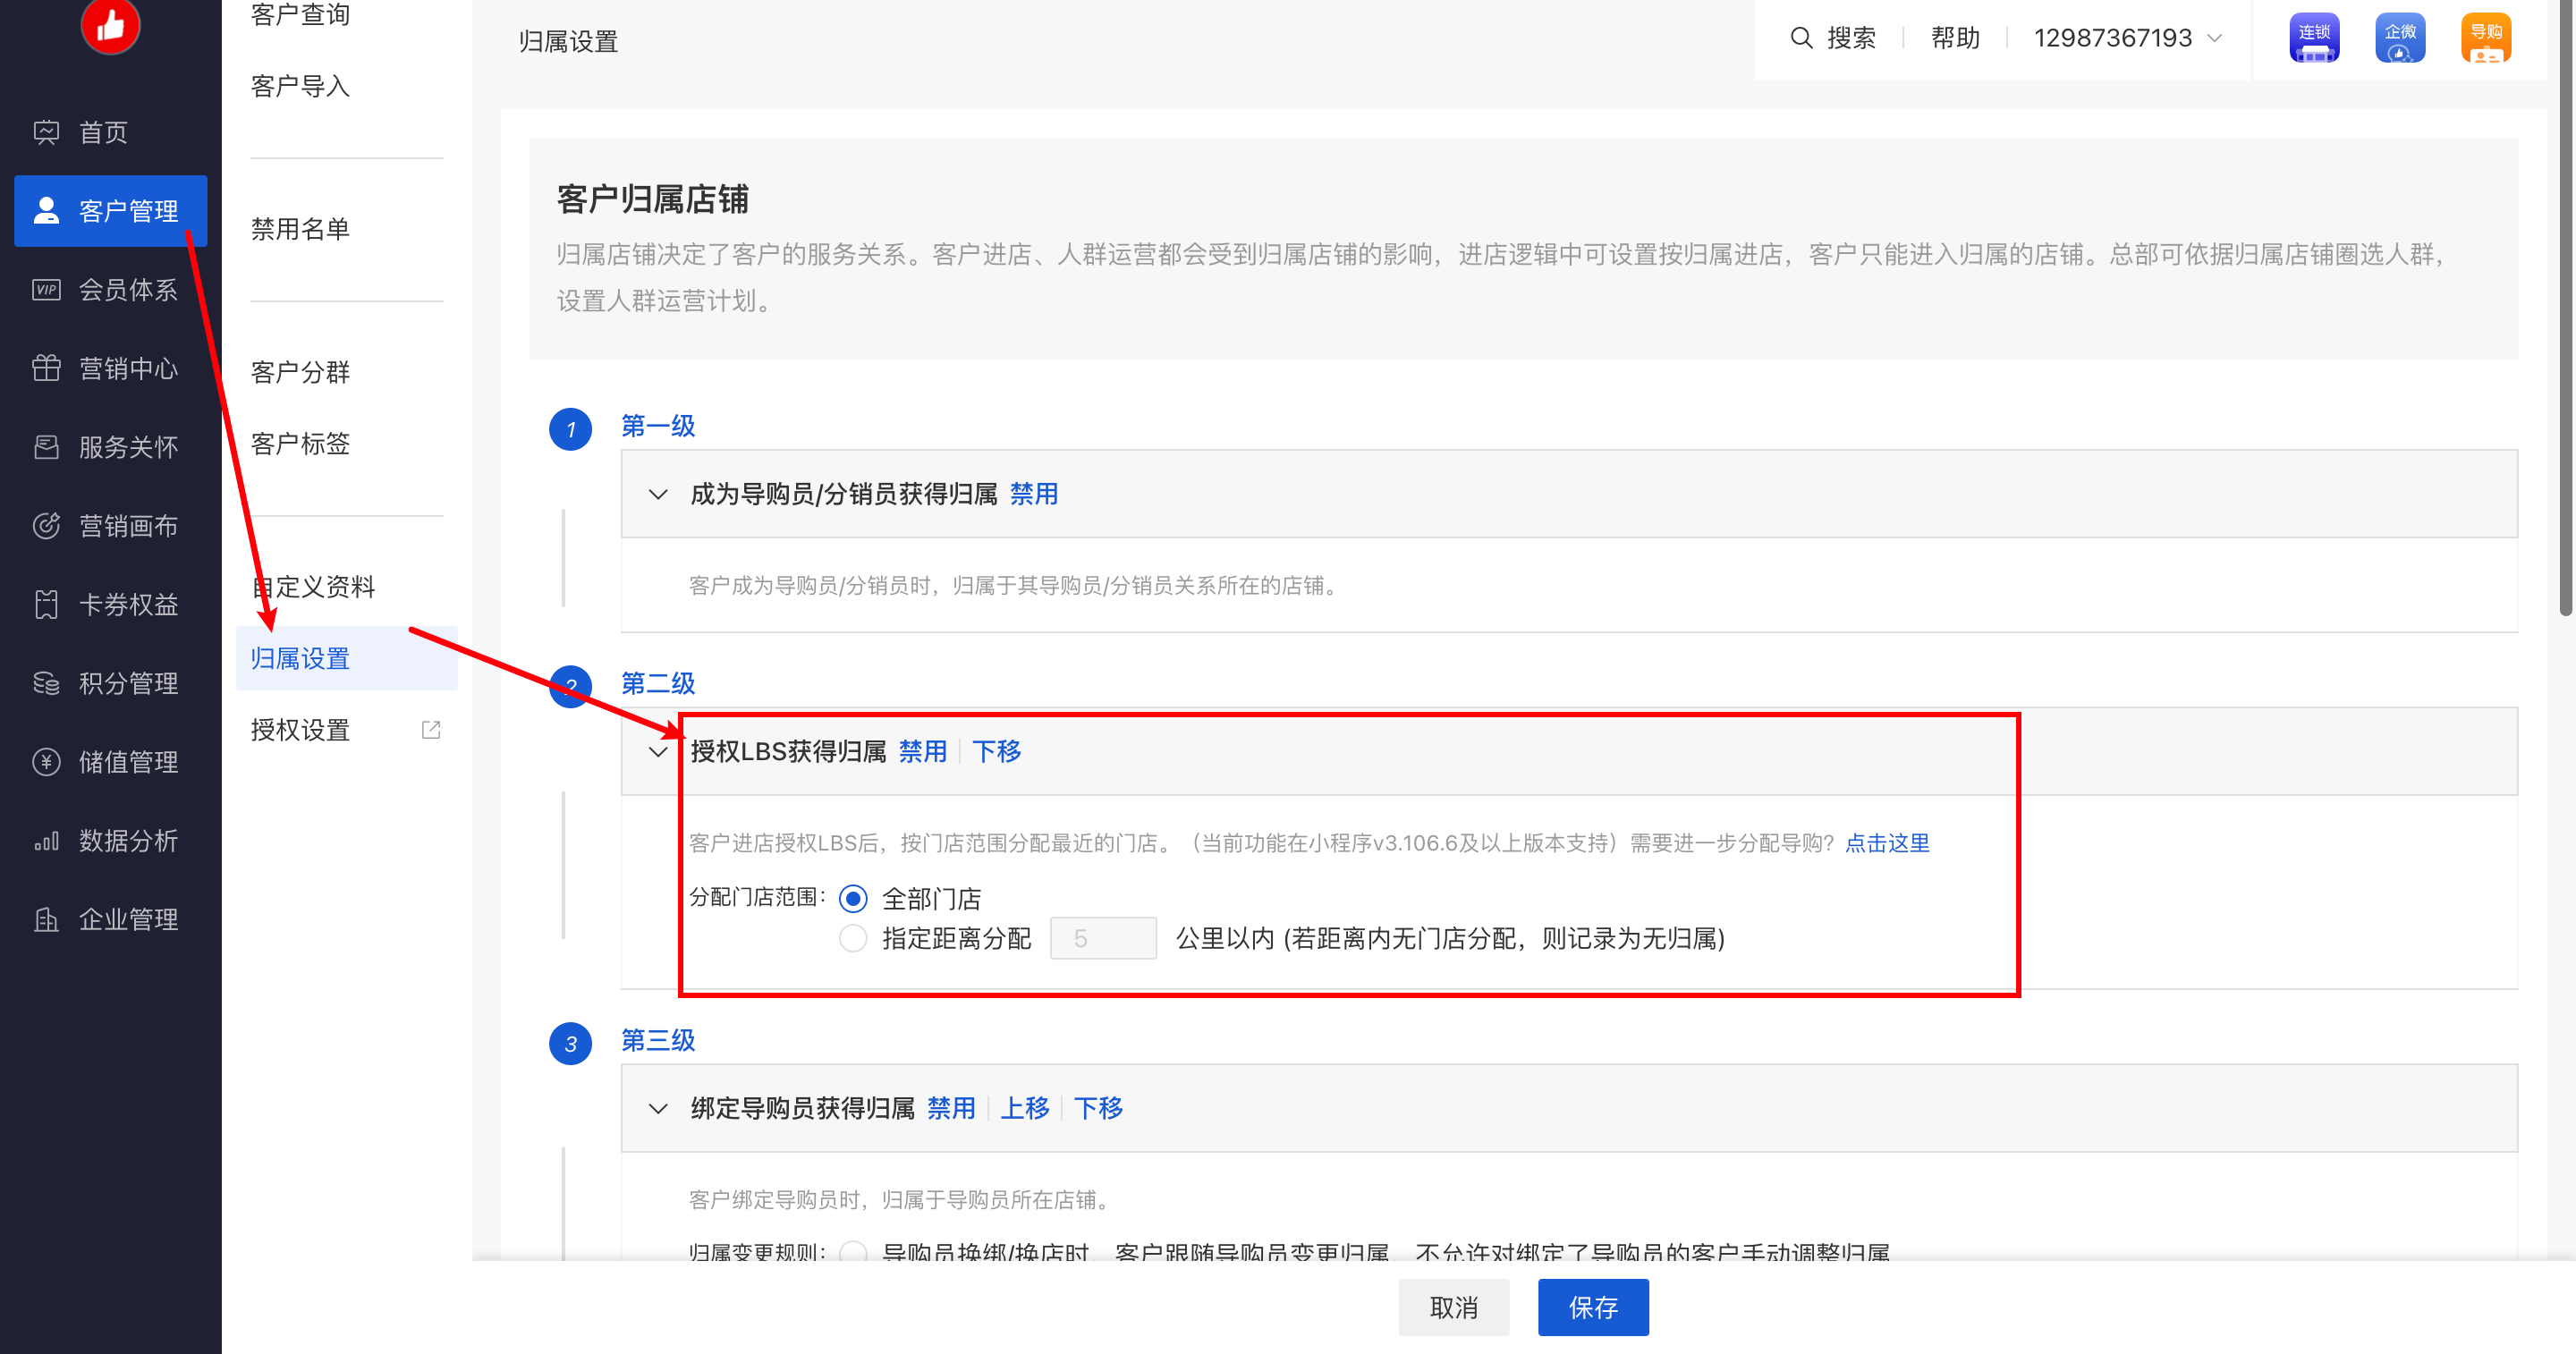This screenshot has height=1354, width=2576.
Task: Click 上移 for 绑定导购员获得归属
Action: point(1025,1108)
